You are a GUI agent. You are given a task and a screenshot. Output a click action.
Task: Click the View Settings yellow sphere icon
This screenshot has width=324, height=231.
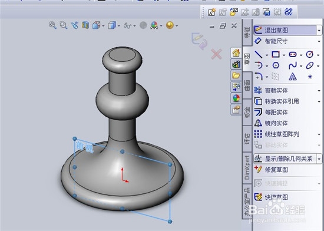pos(170,25)
